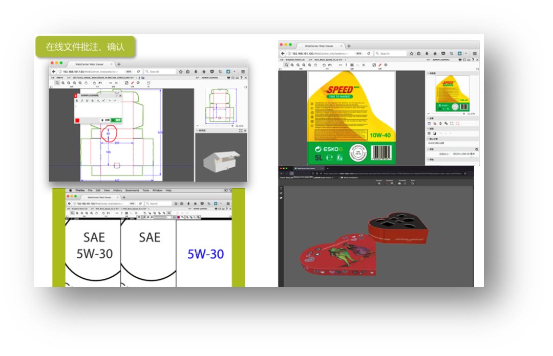Toggle the black-white invert icon in SPEED channel panel
553x356 pixels.
tap(435, 133)
